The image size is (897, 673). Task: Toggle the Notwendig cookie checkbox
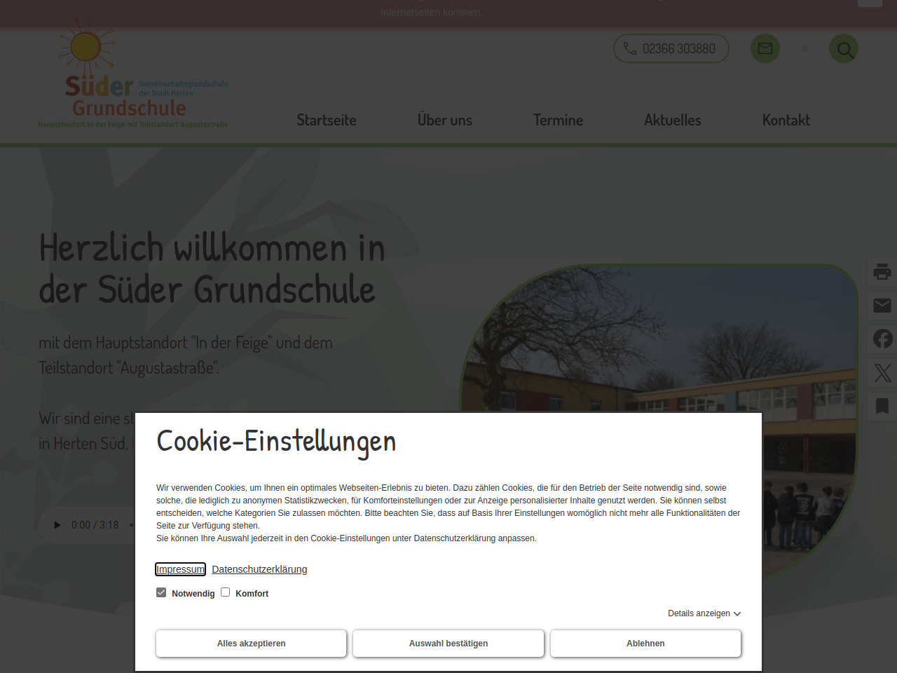coord(161,592)
